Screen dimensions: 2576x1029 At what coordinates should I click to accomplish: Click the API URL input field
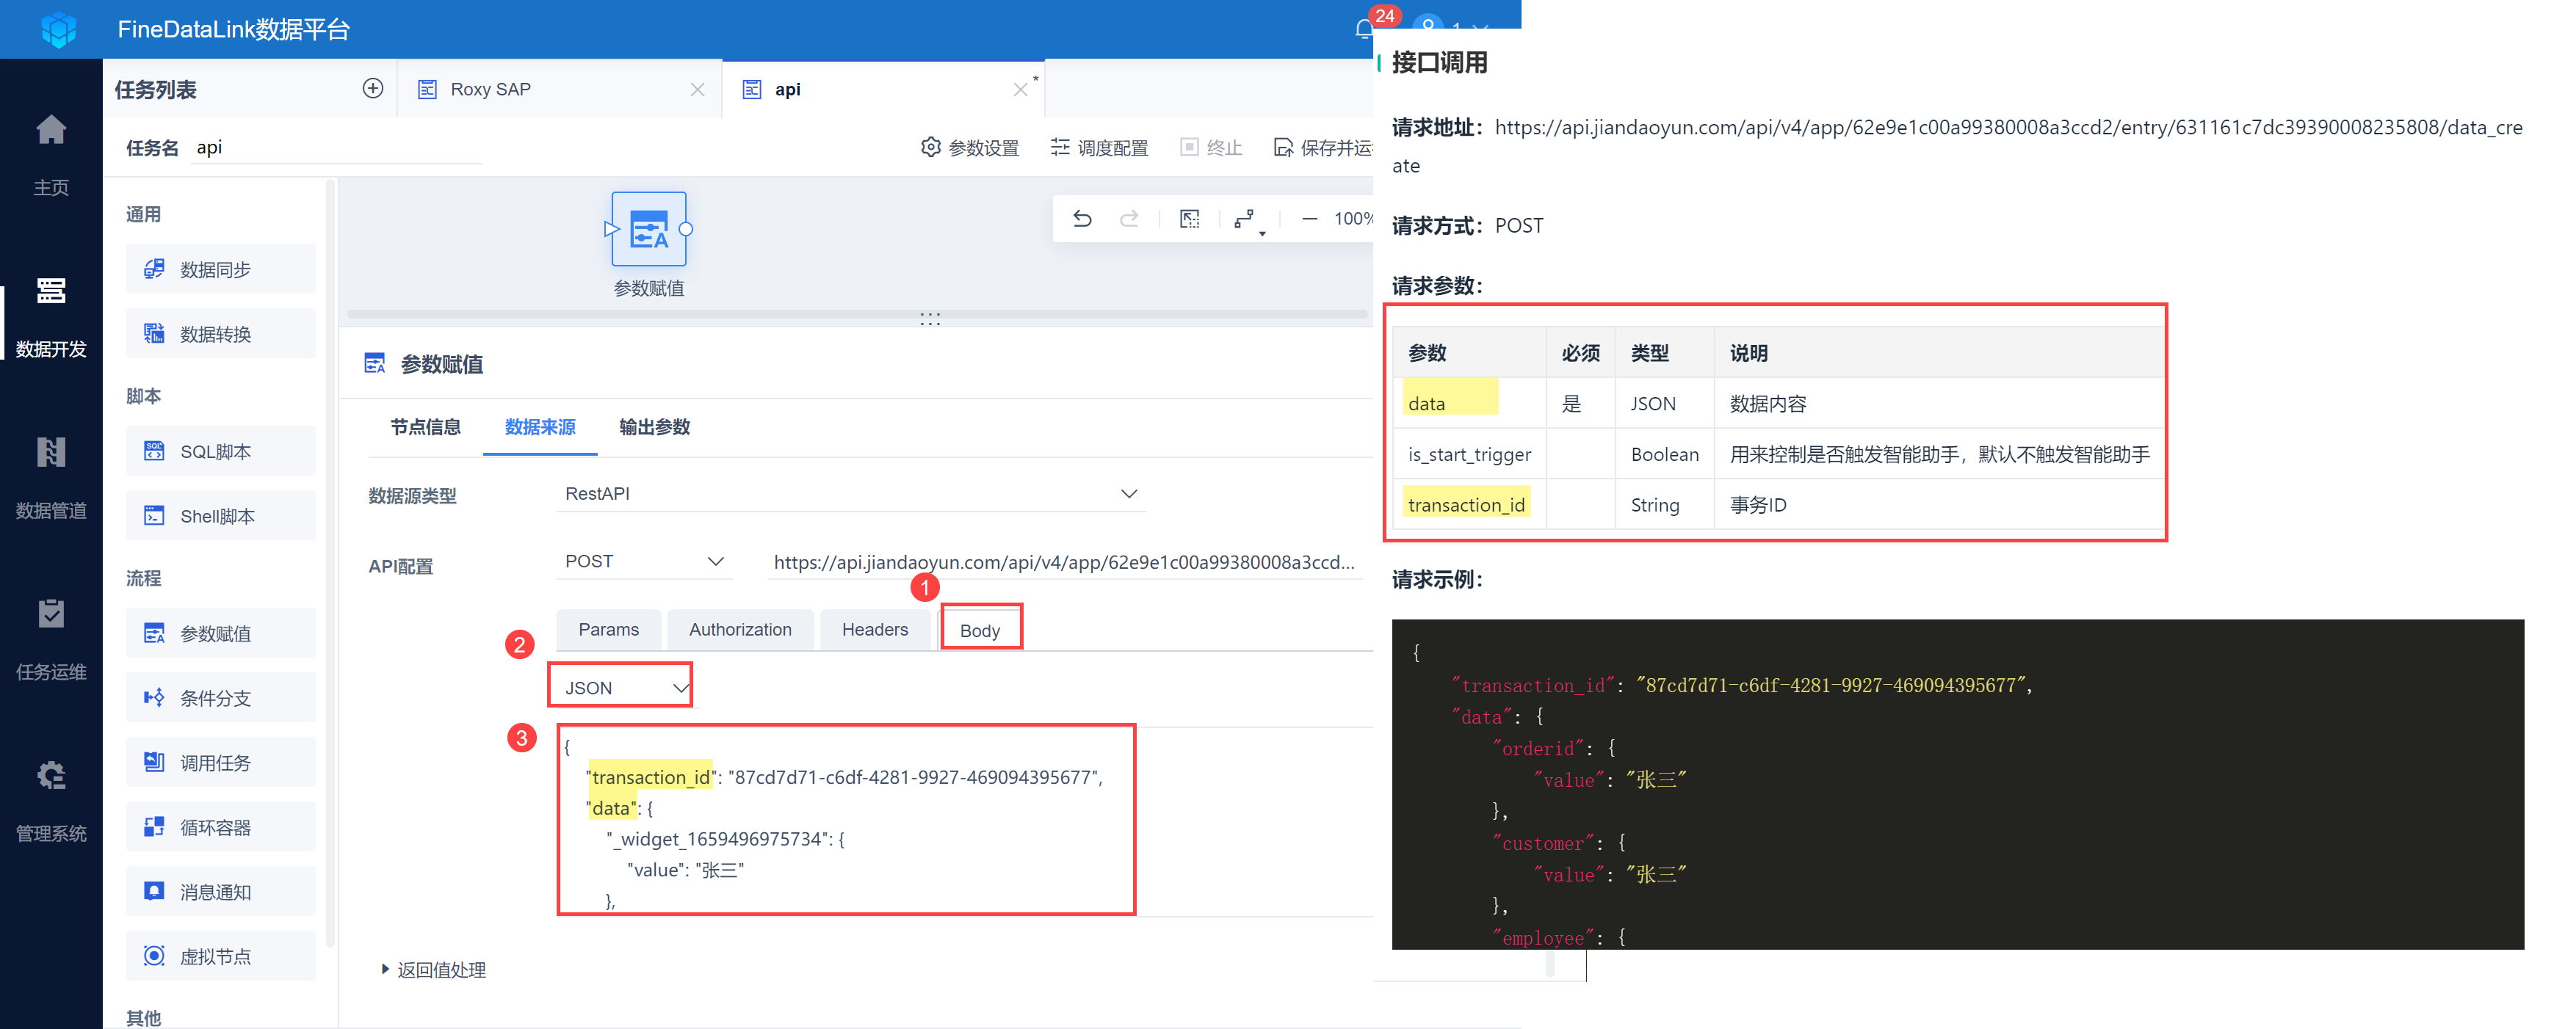click(x=1063, y=562)
